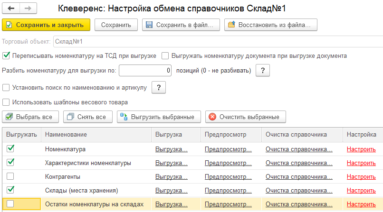This screenshot has height=212, width=383.
Task: Click 'Настроить' for Характеристики номенклатуры
Action: pyautogui.click(x=361, y=163)
